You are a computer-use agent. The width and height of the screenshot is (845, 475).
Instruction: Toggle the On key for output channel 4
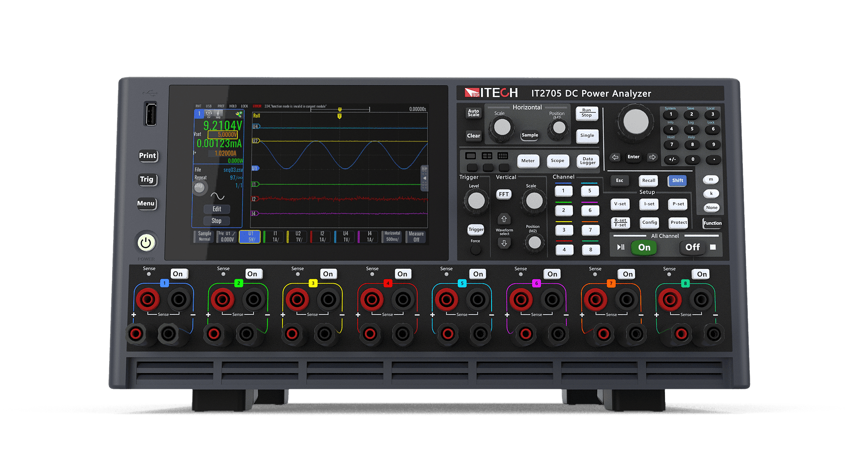(402, 274)
